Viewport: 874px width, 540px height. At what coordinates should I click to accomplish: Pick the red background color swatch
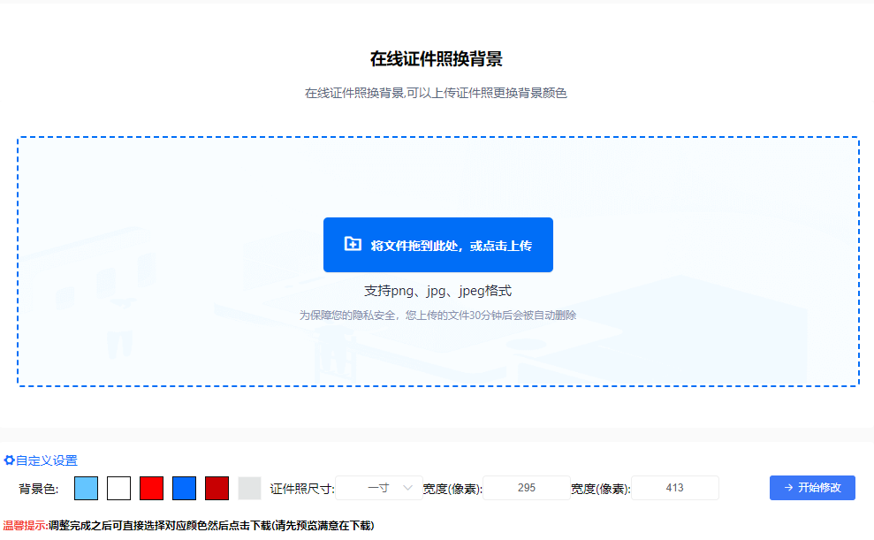tap(152, 487)
